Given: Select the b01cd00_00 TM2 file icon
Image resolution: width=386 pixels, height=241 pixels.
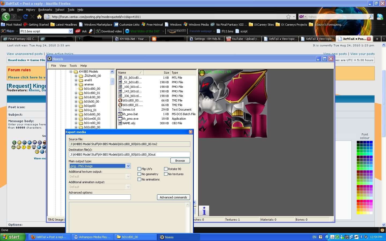Looking at the screenshot, I should 120,100.
